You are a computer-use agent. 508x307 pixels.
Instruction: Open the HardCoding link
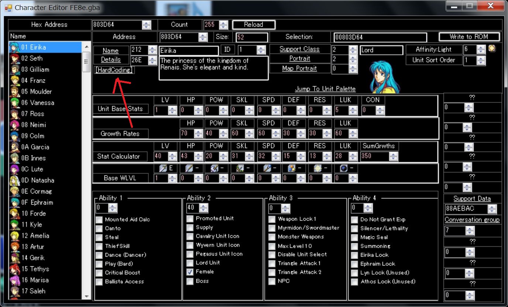click(x=114, y=70)
